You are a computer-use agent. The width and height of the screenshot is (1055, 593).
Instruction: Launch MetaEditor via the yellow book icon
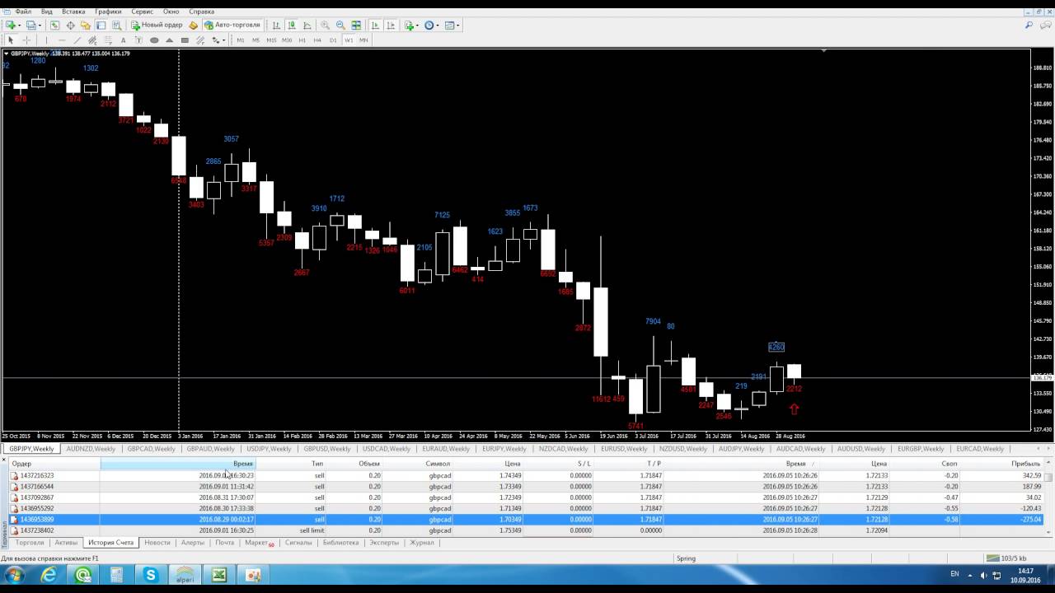(x=194, y=25)
